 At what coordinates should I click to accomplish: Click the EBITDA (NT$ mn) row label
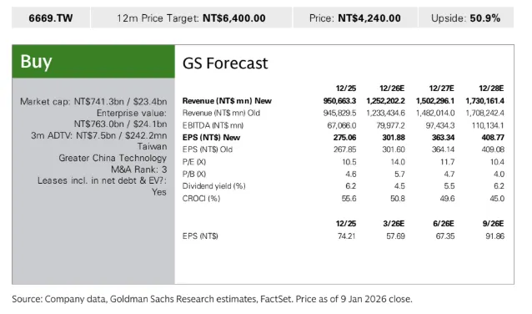213,125
